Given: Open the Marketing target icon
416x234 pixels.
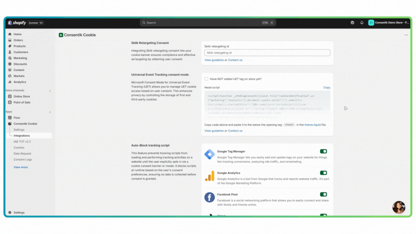Looking at the screenshot, I should click(x=10, y=58).
